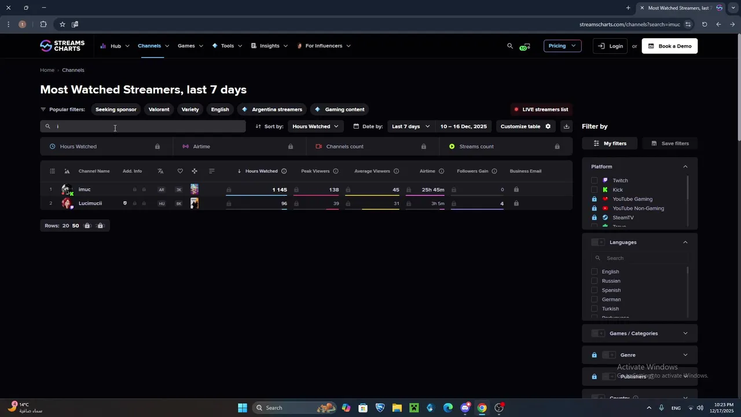741x417 pixels.
Task: Collapse the Platform filter section
Action: 685,167
